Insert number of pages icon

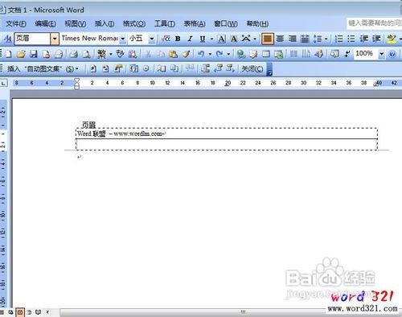[105, 69]
